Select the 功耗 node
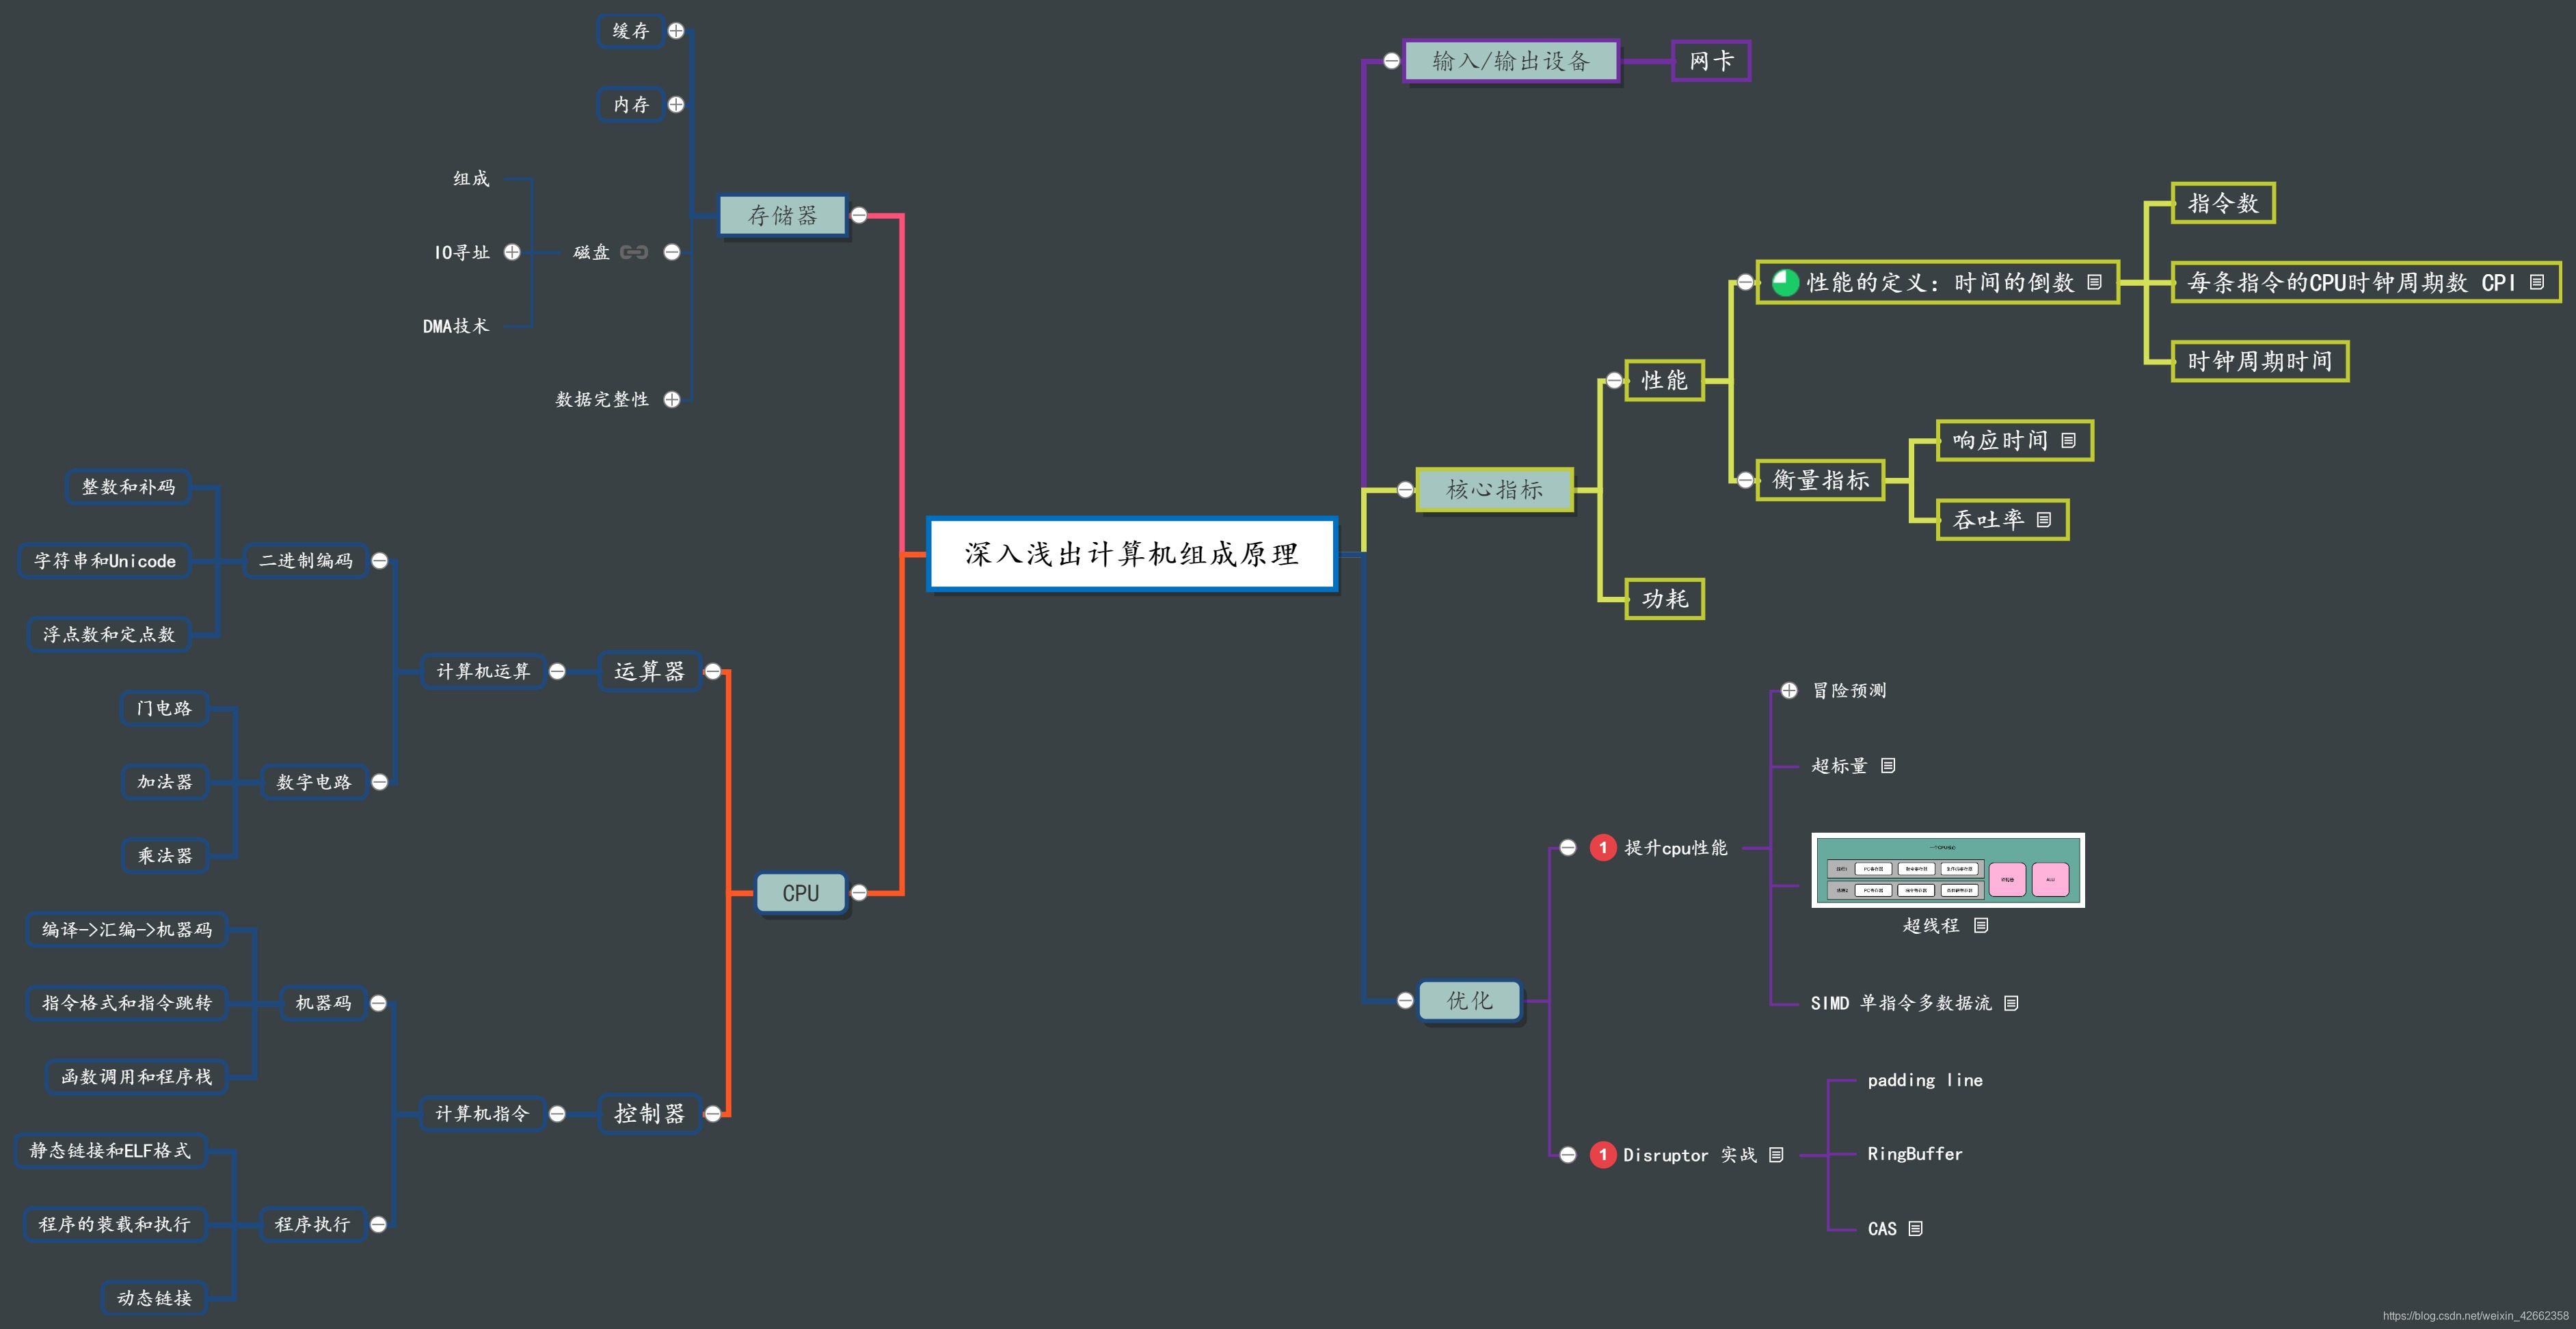This screenshot has height=1329, width=2576. (x=1665, y=599)
